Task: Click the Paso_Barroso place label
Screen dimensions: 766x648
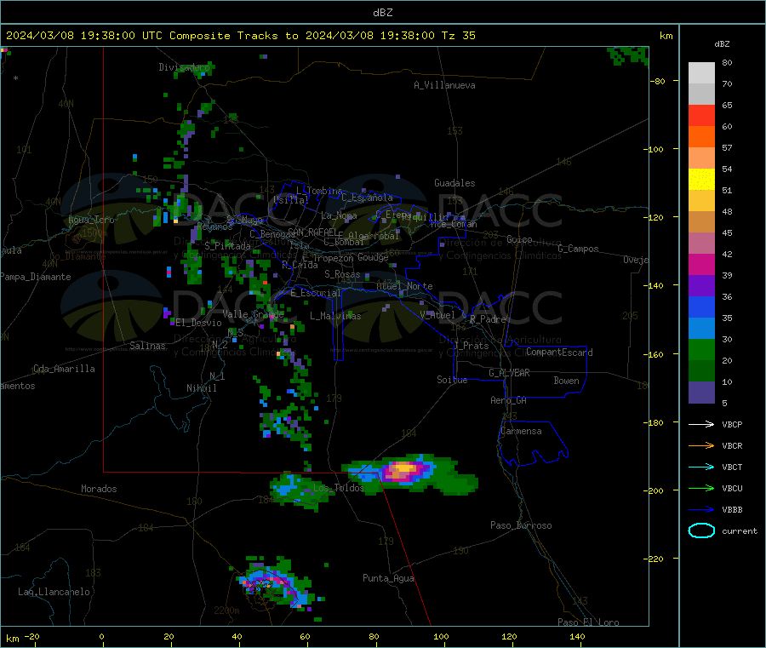Action: coord(521,525)
